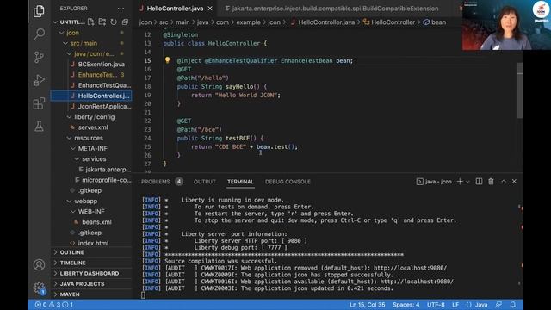Open the Explorer view in activity bar
Image resolution: width=551 pixels, height=310 pixels.
pos(39,11)
